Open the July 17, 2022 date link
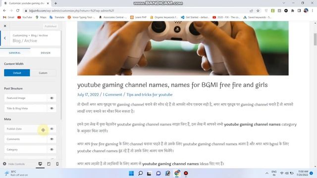This screenshot has width=317, height=178. point(88,94)
